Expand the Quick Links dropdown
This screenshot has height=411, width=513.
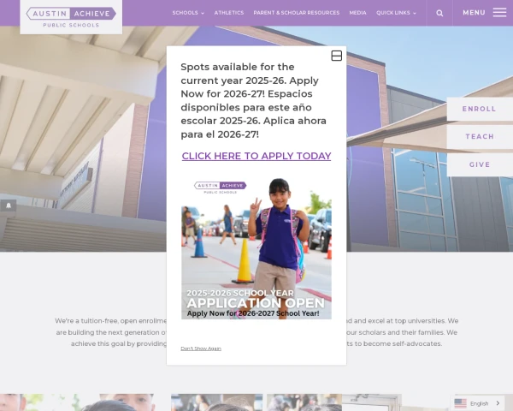click(396, 13)
